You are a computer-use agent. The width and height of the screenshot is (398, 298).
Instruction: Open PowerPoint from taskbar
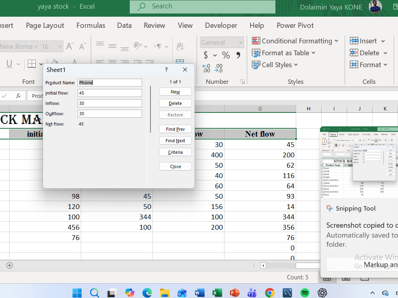[234, 293]
